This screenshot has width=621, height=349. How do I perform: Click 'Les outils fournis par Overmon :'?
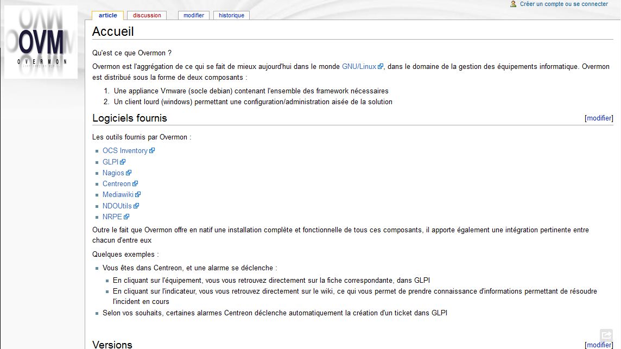tap(142, 137)
